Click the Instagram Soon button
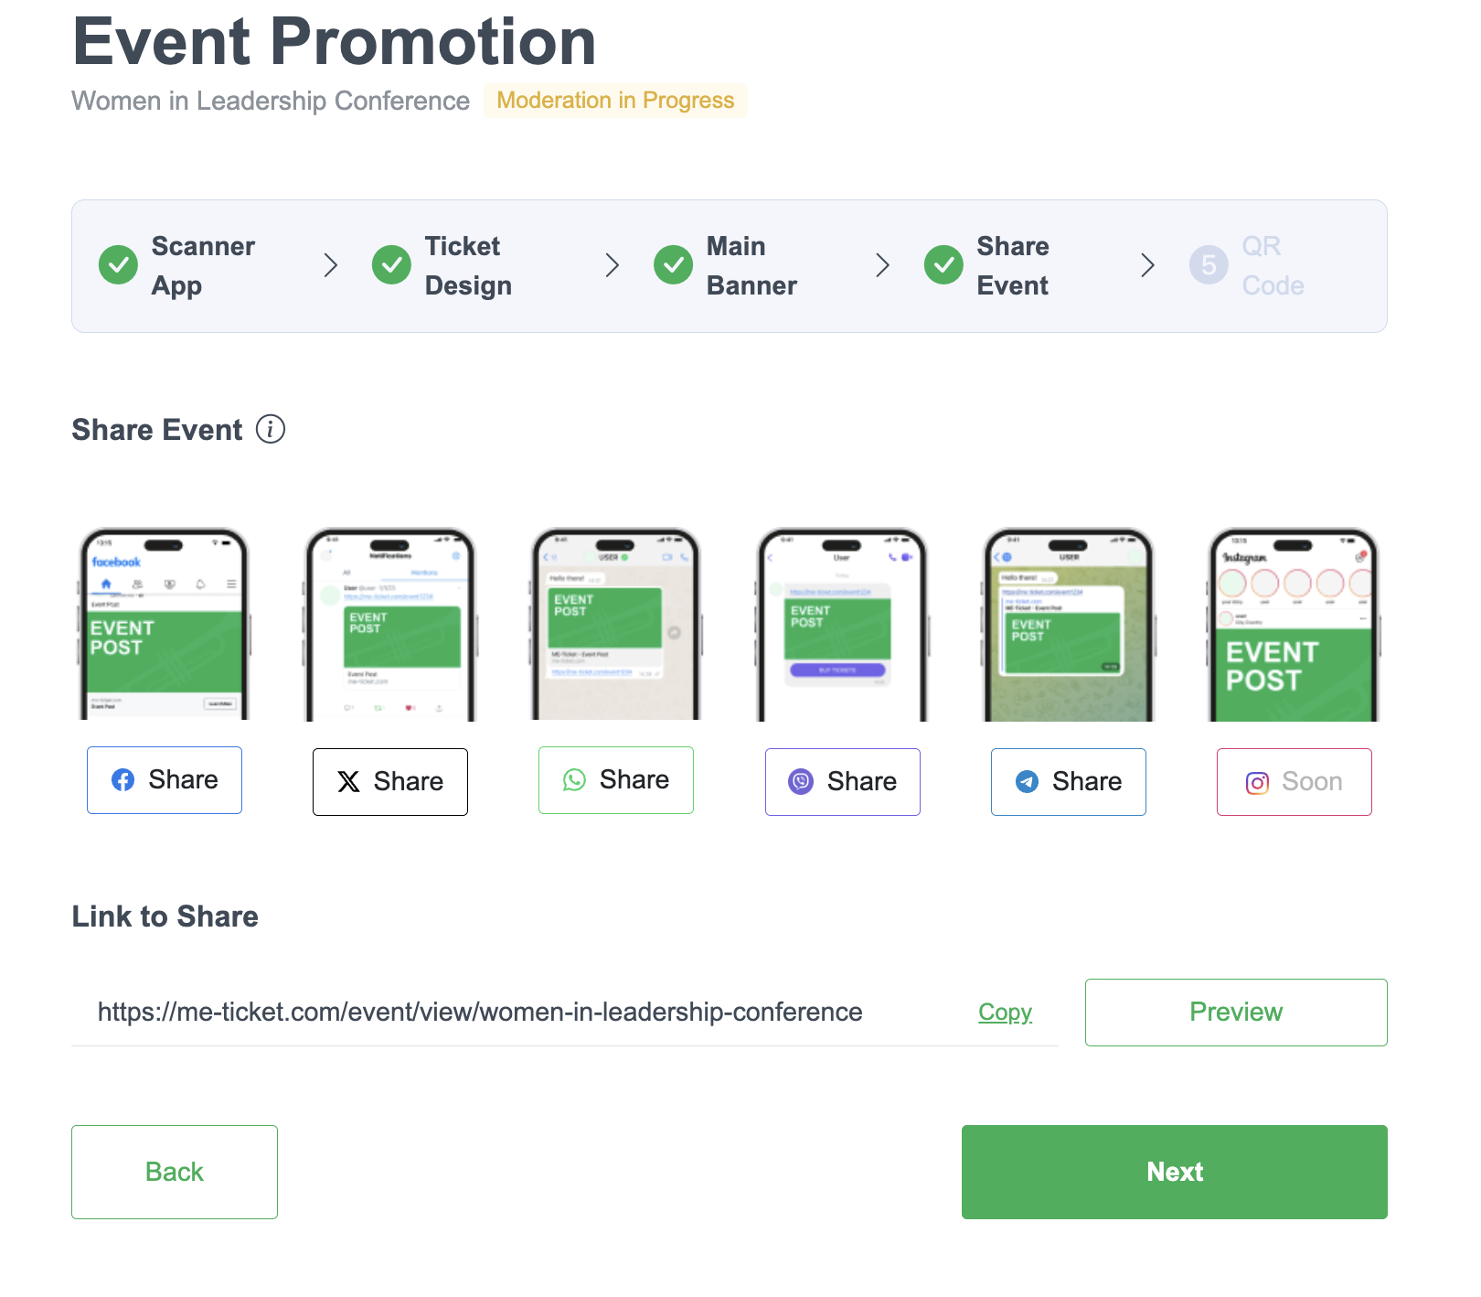Viewport: 1481px width, 1297px height. tap(1295, 782)
